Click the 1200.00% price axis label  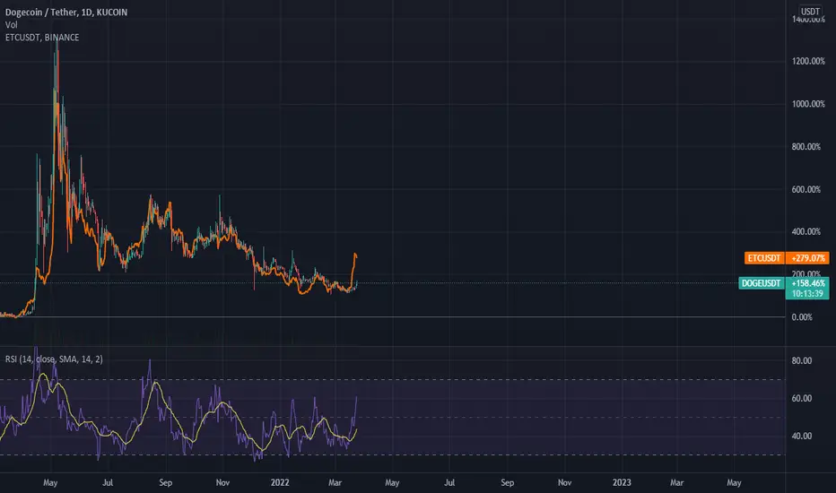point(808,61)
